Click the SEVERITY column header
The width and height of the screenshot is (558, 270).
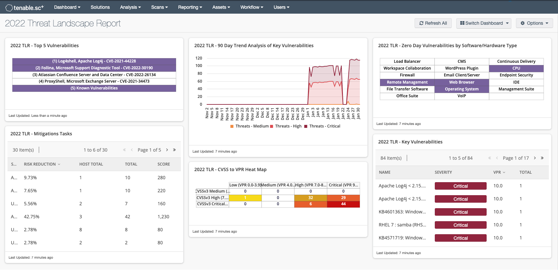point(443,172)
